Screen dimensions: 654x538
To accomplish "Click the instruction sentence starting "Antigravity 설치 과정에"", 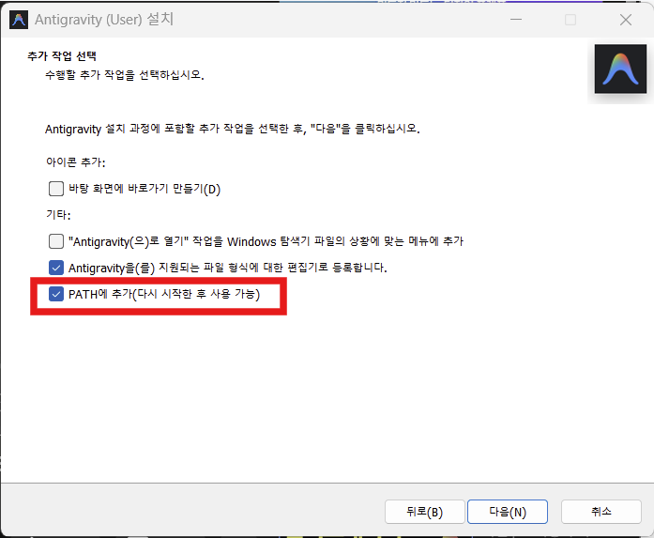I will (x=233, y=129).
